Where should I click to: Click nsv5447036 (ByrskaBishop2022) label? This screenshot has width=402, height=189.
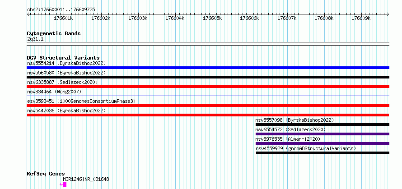(66, 111)
